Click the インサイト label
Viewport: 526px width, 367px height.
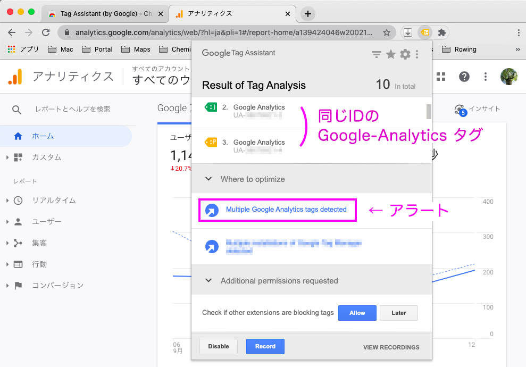(x=485, y=109)
